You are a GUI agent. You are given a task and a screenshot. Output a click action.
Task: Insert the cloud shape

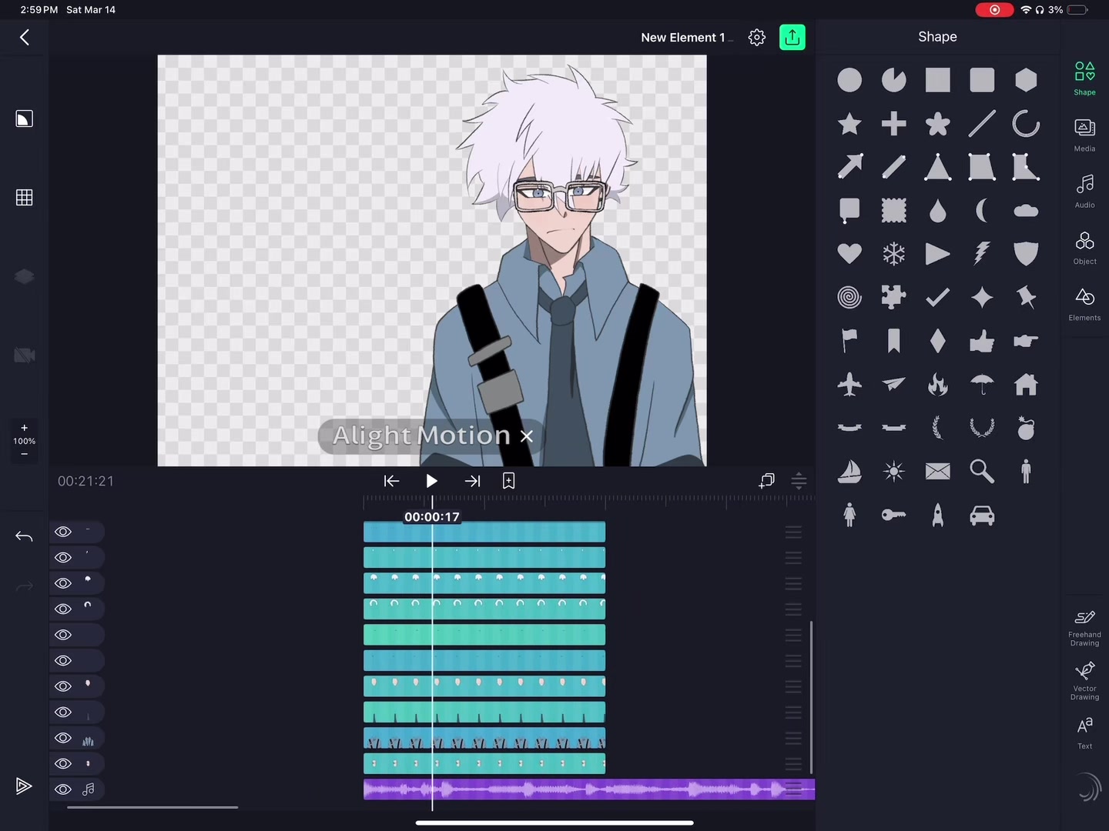[1026, 211]
